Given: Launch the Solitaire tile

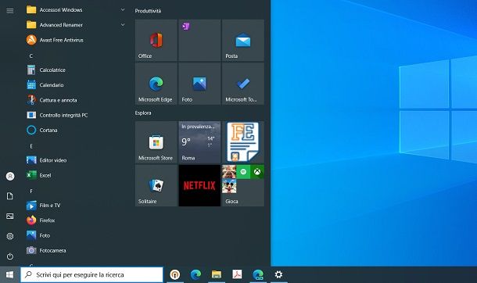Looking at the screenshot, I should [x=156, y=186].
